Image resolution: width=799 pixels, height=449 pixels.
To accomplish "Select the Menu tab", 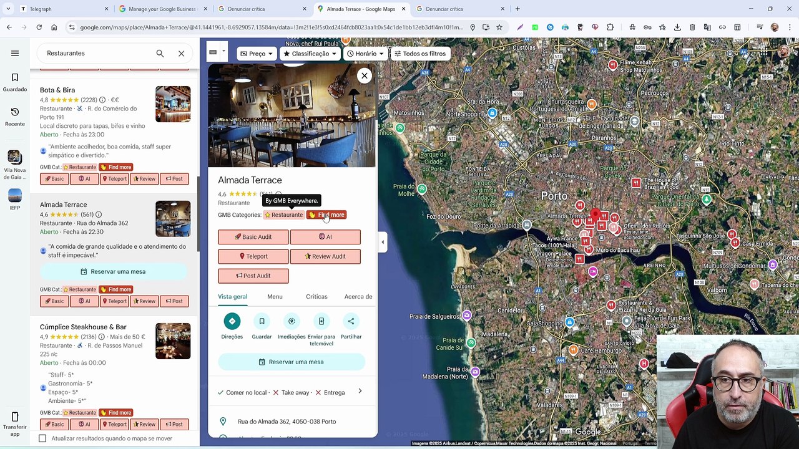I will [x=275, y=297].
